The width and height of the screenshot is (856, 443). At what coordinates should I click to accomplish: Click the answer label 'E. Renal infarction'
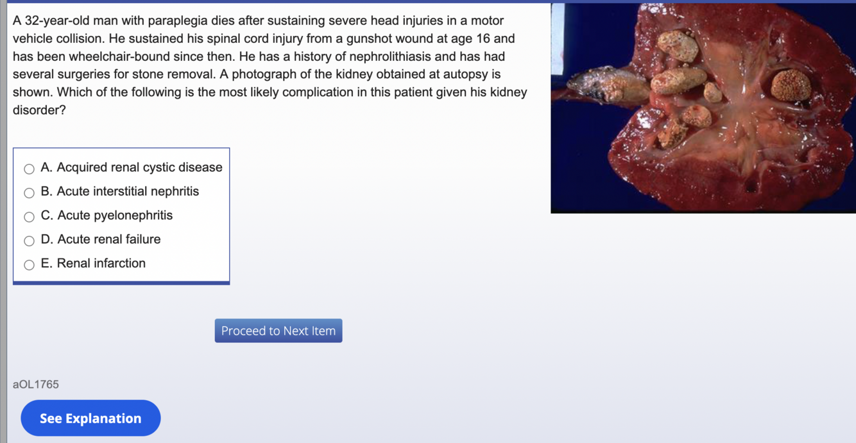[93, 263]
